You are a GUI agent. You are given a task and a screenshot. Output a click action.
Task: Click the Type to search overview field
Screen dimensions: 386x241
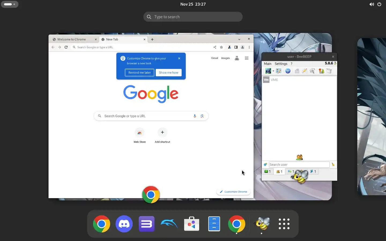tap(193, 17)
